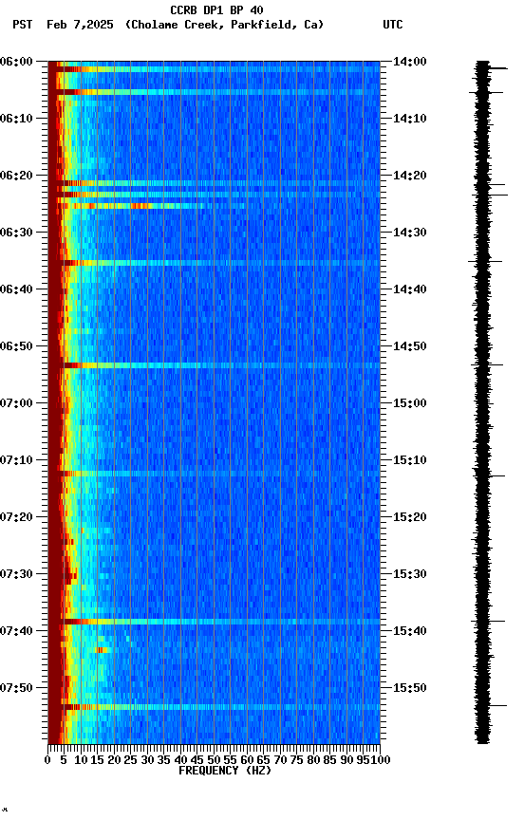The image size is (524, 820).
Task: Click the 06:50 PST time label
Action: (16, 346)
